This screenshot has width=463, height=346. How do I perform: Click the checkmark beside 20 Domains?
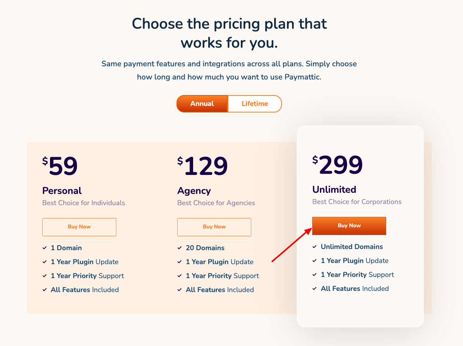[x=180, y=248]
